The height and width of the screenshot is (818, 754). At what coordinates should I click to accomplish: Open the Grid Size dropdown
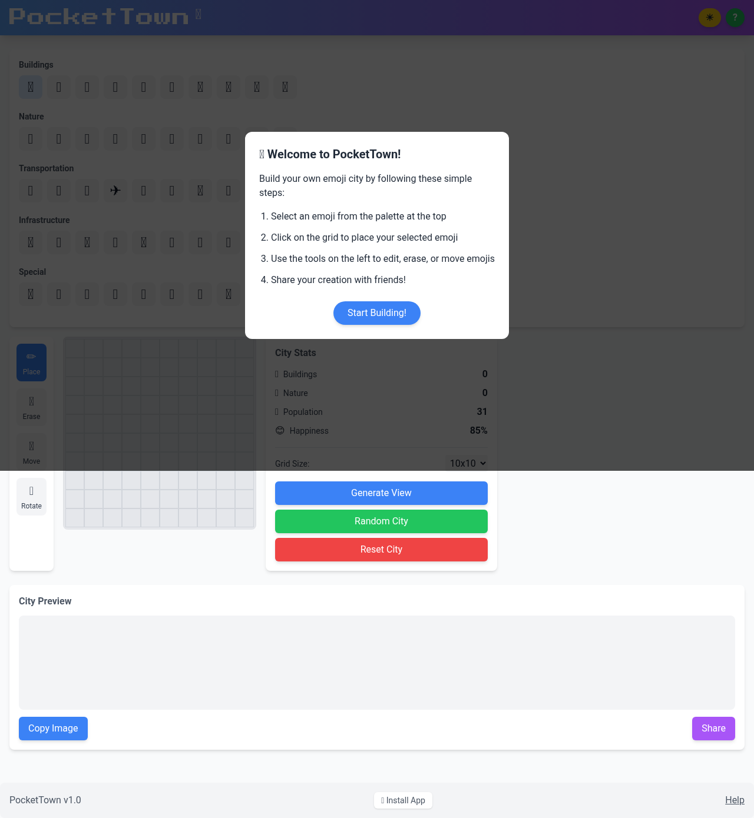pyautogui.click(x=468, y=463)
